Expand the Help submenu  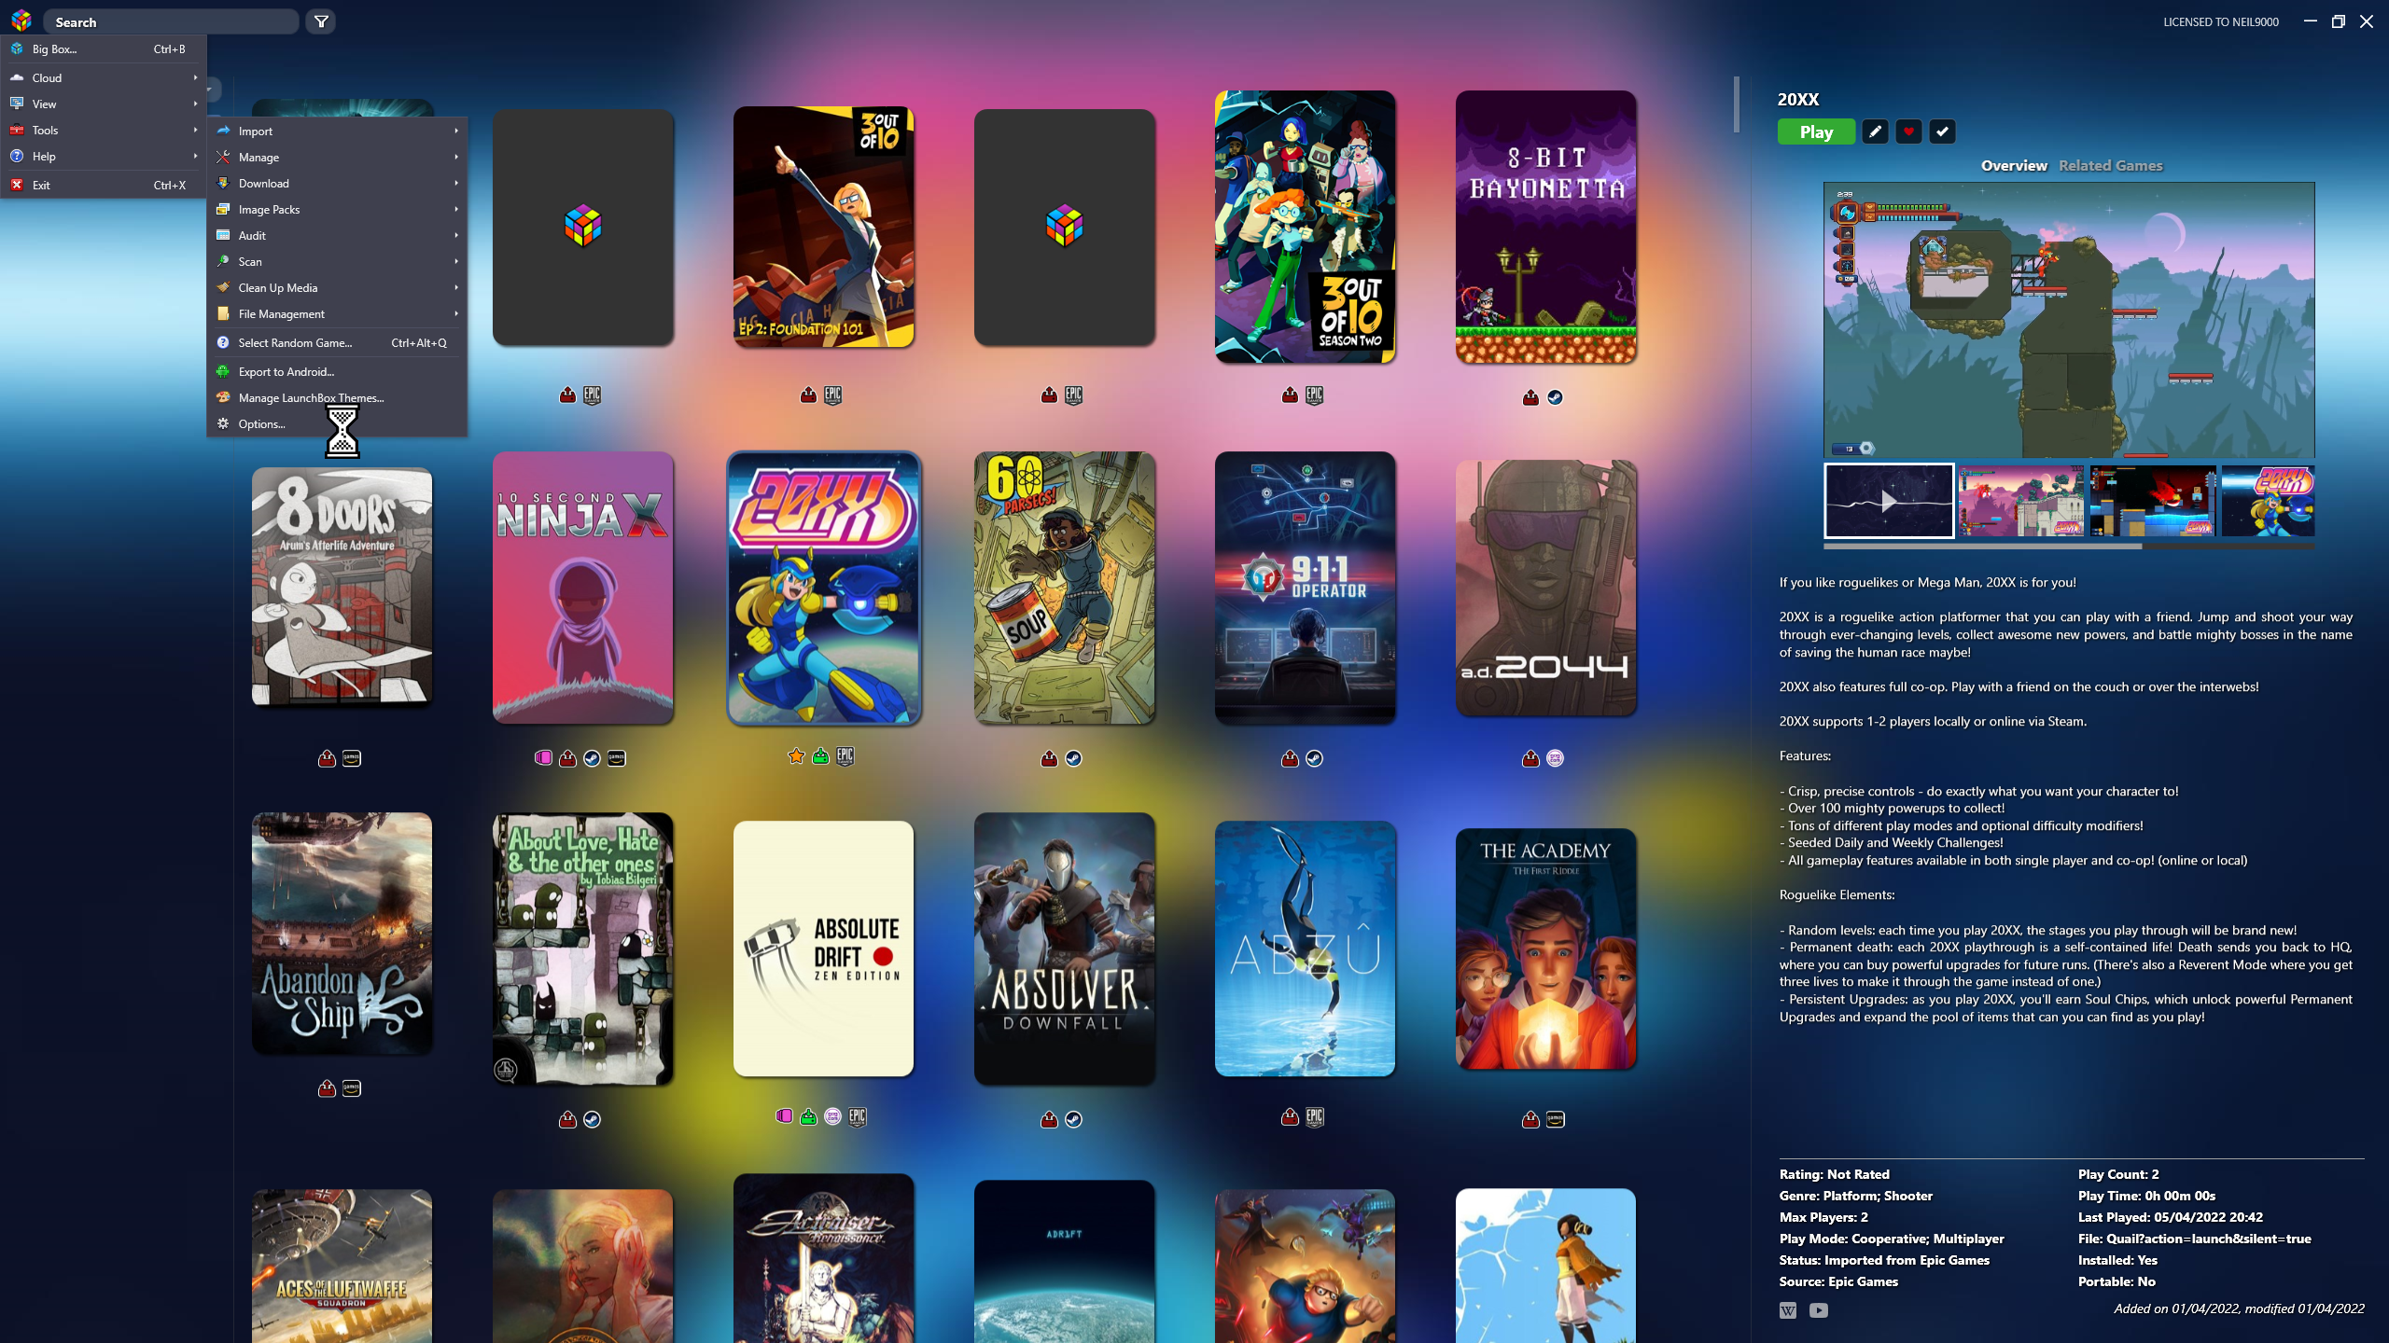click(104, 156)
